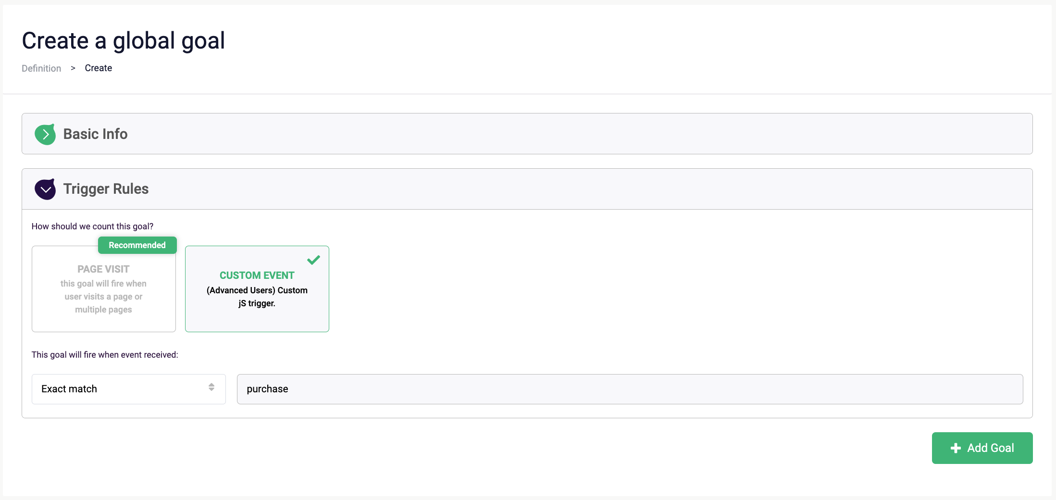Go to Definition breadcrumb link
Screen dimensions: 1056x500
coord(41,68)
